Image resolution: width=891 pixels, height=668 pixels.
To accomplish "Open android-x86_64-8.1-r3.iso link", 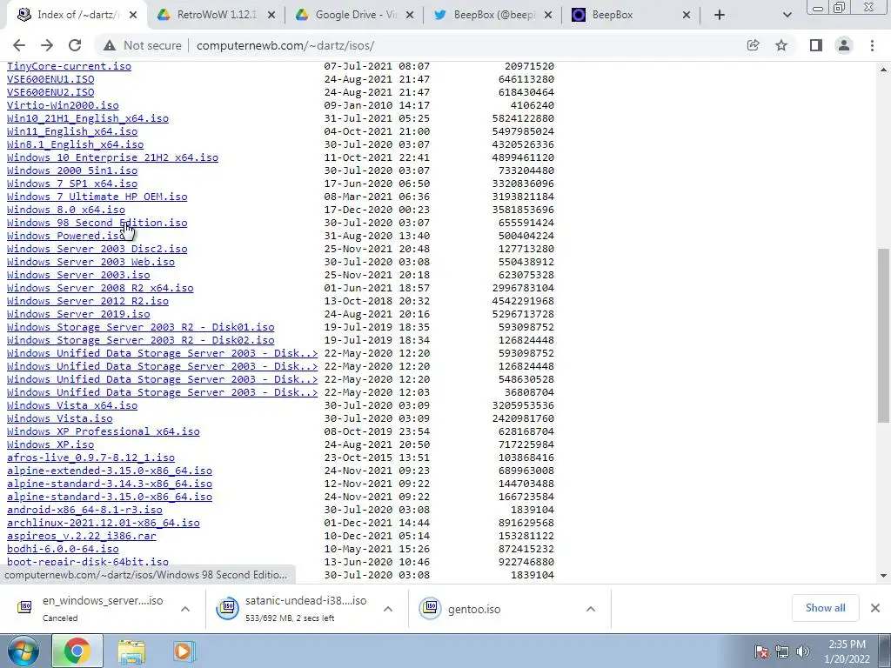I will 84,510.
